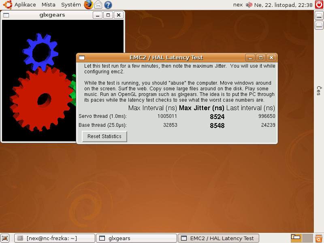Open the glxgears window menu icon
The image size is (324, 243).
coord(7,15)
